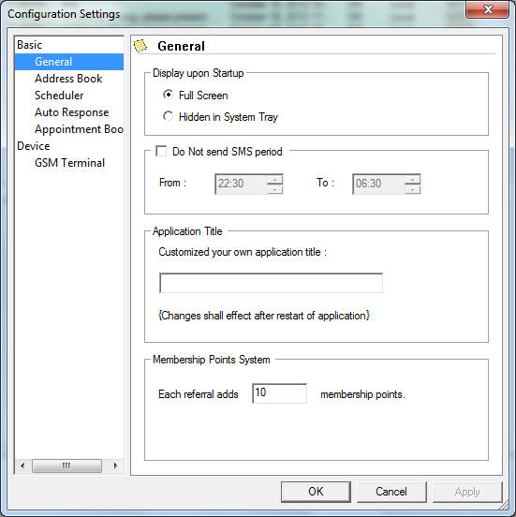Screen dimensions: 516x517
Task: Select Auto Response in the tree
Action: (x=71, y=112)
